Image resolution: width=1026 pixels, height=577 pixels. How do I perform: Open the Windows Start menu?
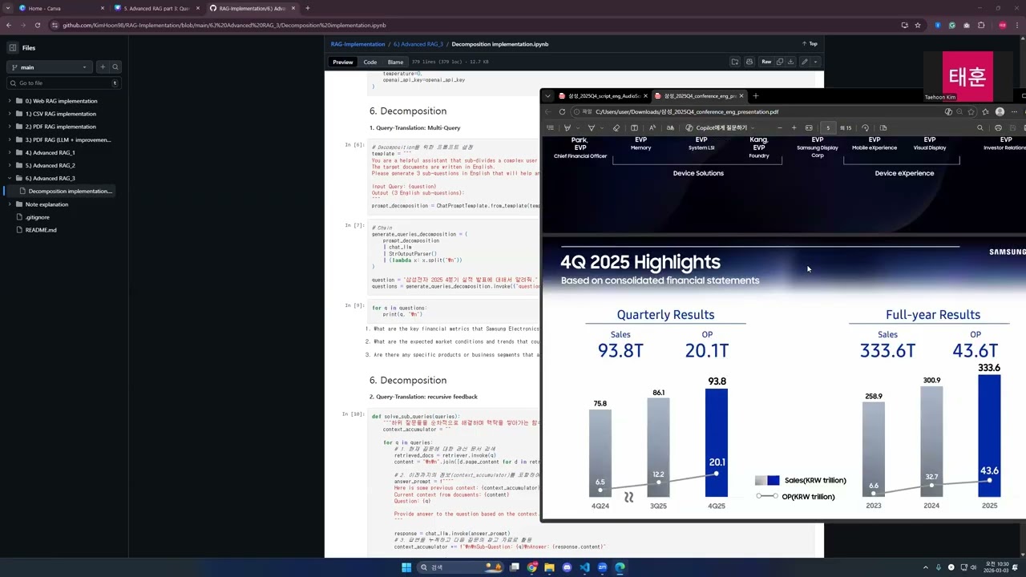click(x=406, y=567)
